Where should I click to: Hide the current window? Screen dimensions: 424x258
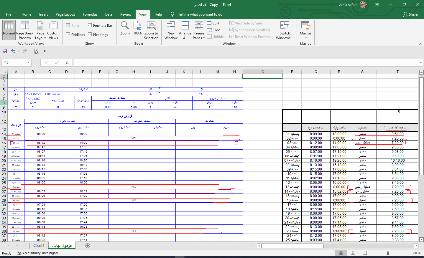click(x=213, y=30)
